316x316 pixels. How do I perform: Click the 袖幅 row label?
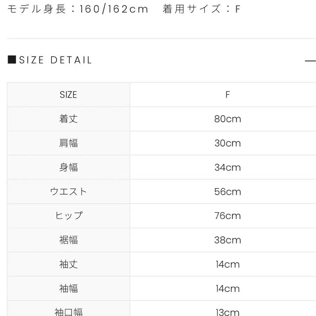coord(68,289)
